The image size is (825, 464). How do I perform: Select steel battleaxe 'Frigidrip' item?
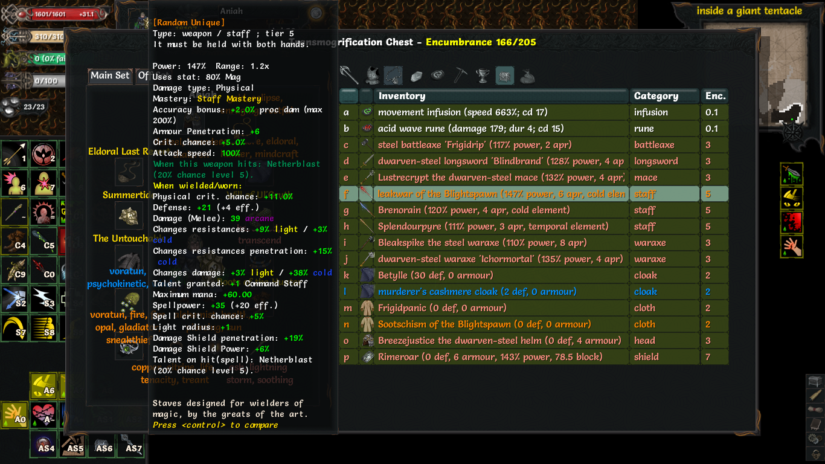[534, 145]
